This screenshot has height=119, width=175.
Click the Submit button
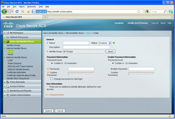[48, 111]
